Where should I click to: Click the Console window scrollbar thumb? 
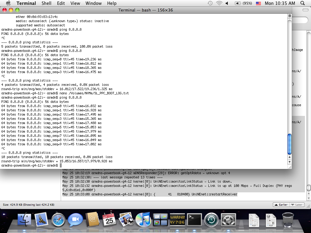pos(309,187)
